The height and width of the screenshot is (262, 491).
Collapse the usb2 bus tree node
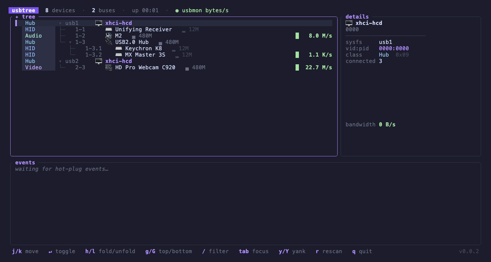[60, 61]
